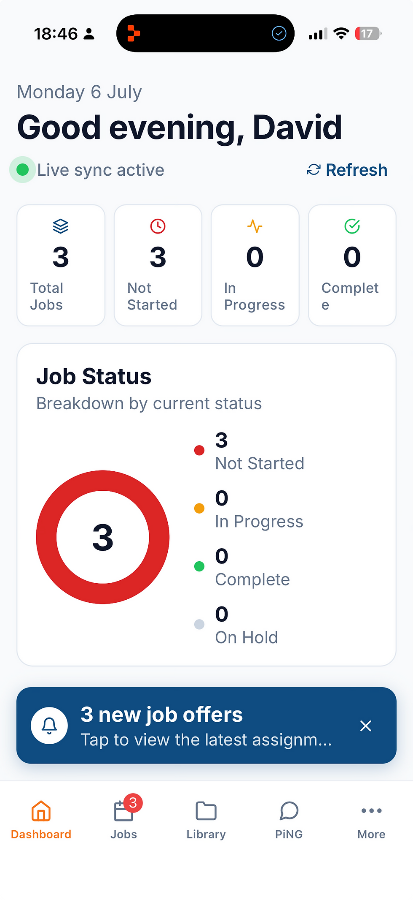The height and width of the screenshot is (900, 413).
Task: Tap the bell icon in job offers banner
Action: 49,726
